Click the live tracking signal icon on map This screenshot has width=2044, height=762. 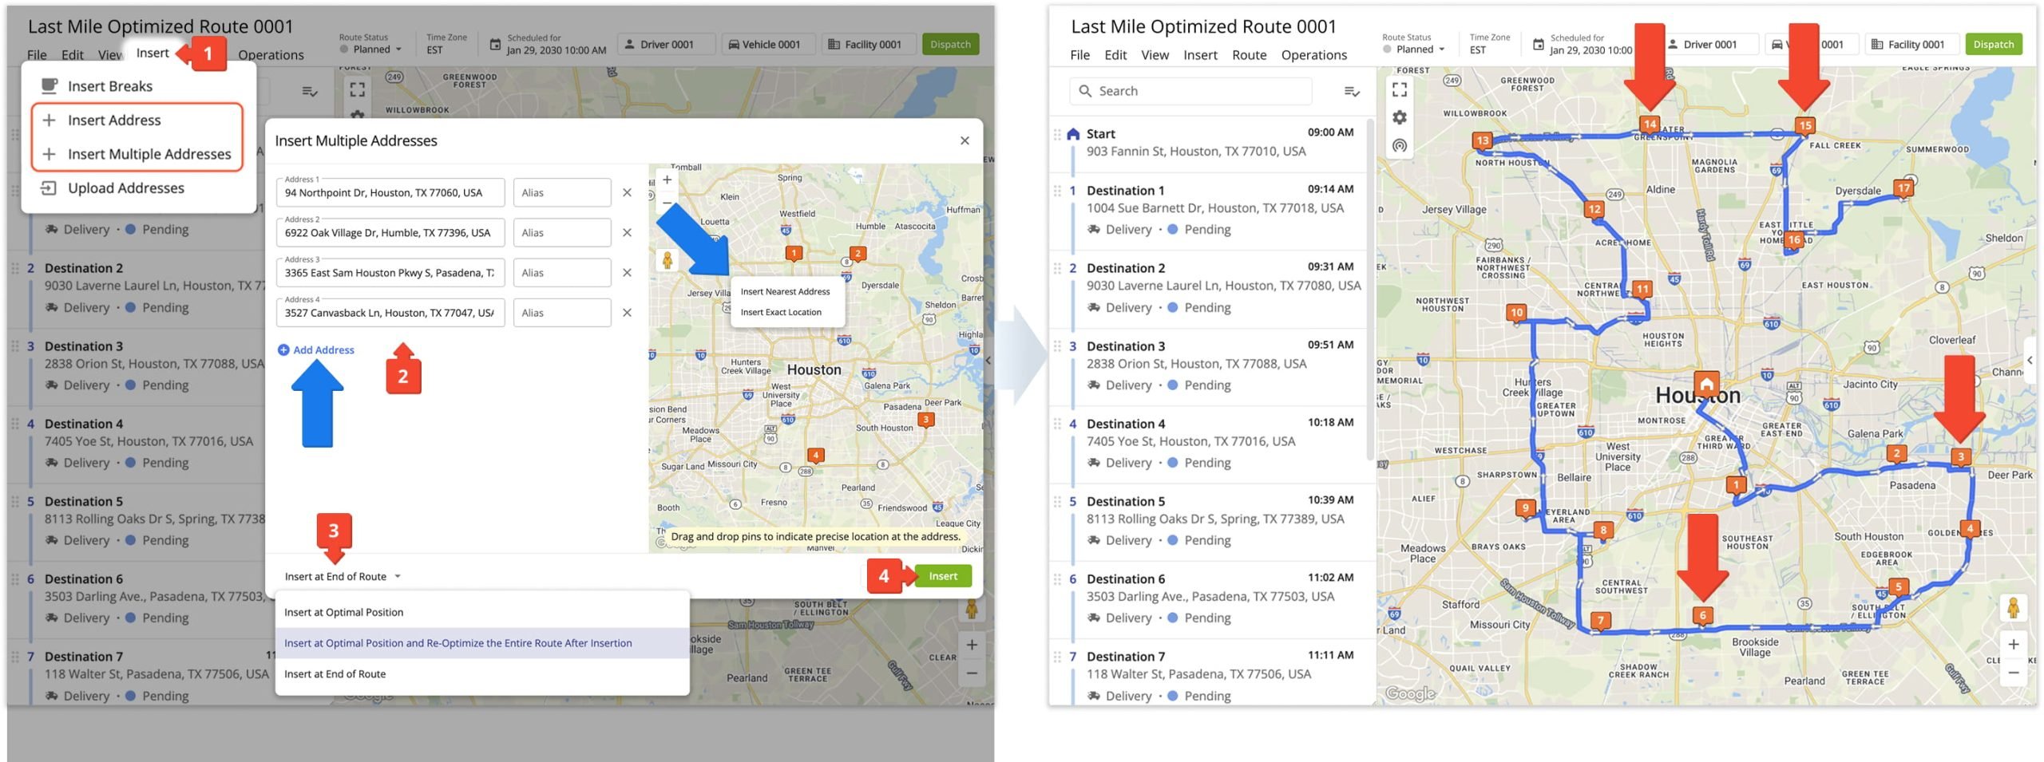click(x=1399, y=145)
